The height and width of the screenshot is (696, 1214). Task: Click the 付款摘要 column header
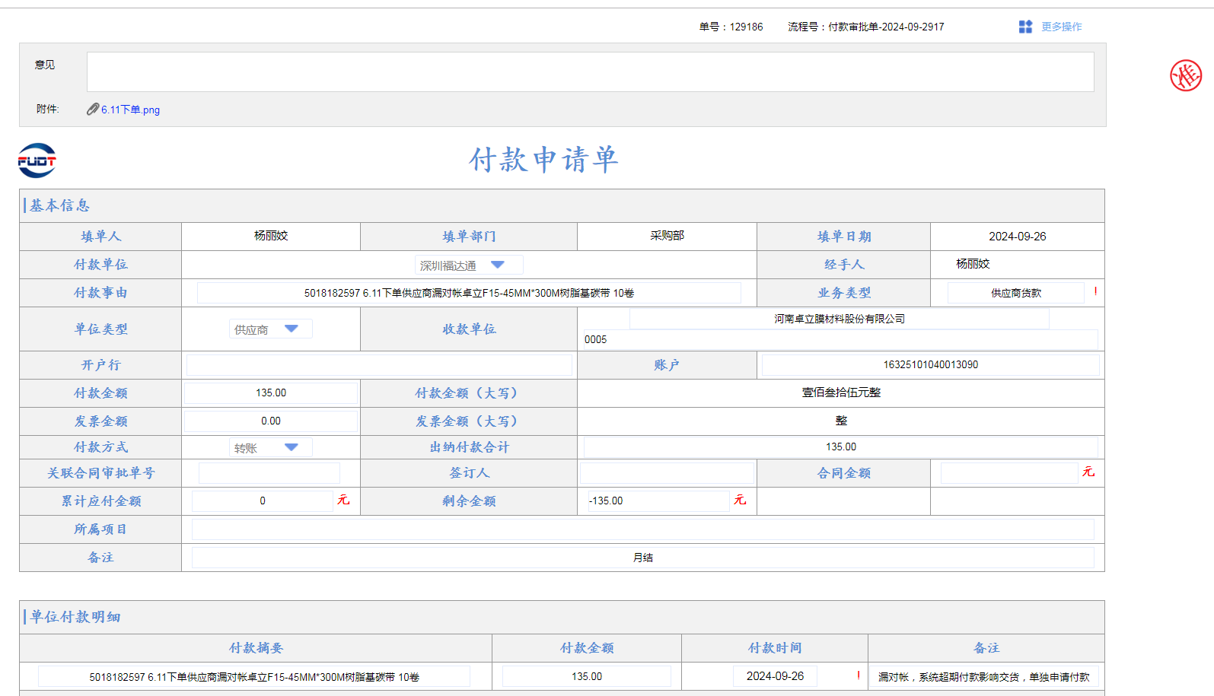point(256,648)
